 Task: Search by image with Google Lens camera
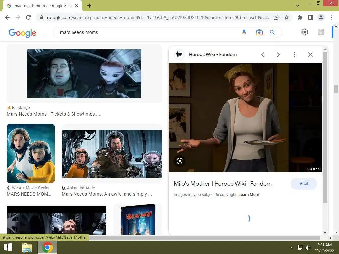click(x=259, y=32)
